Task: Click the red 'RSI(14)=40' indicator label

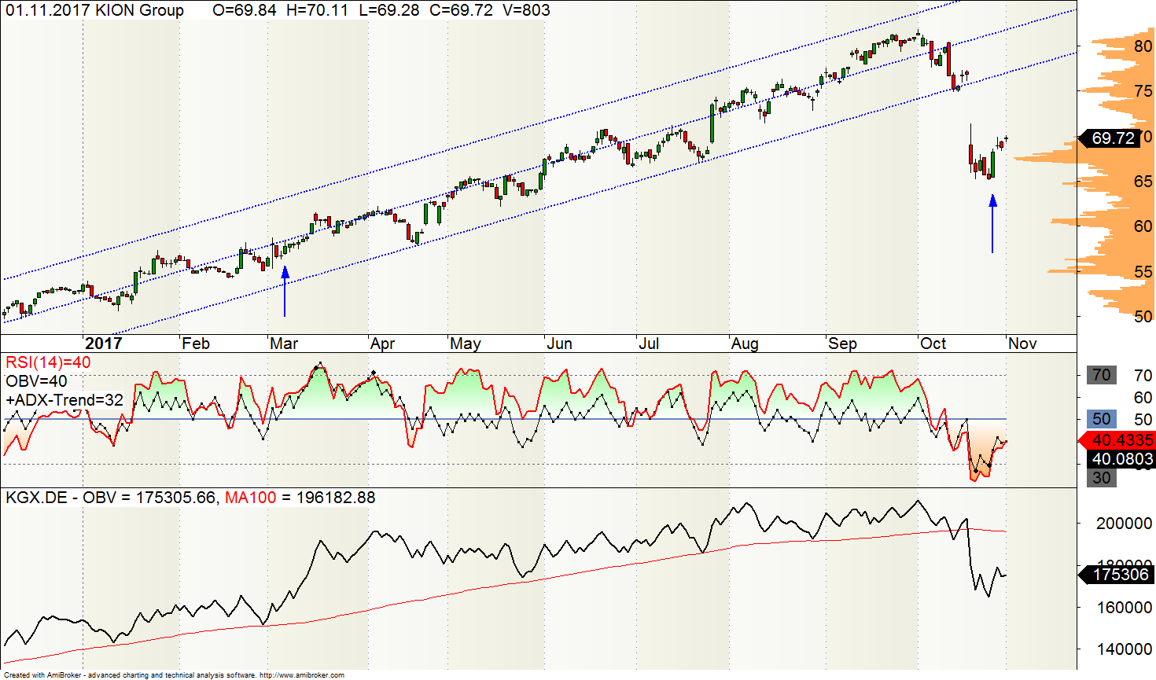Action: (48, 362)
